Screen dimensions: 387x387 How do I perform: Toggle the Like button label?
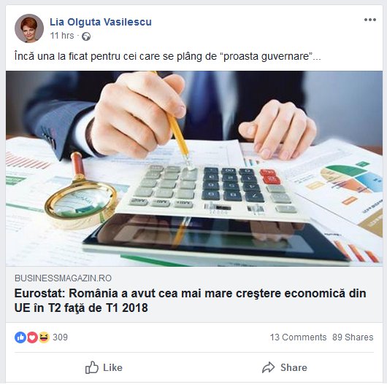click(112, 367)
